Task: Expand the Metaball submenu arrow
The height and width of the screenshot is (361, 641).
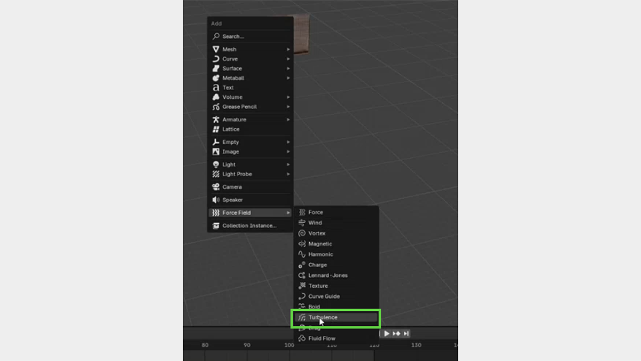Action: (288, 78)
